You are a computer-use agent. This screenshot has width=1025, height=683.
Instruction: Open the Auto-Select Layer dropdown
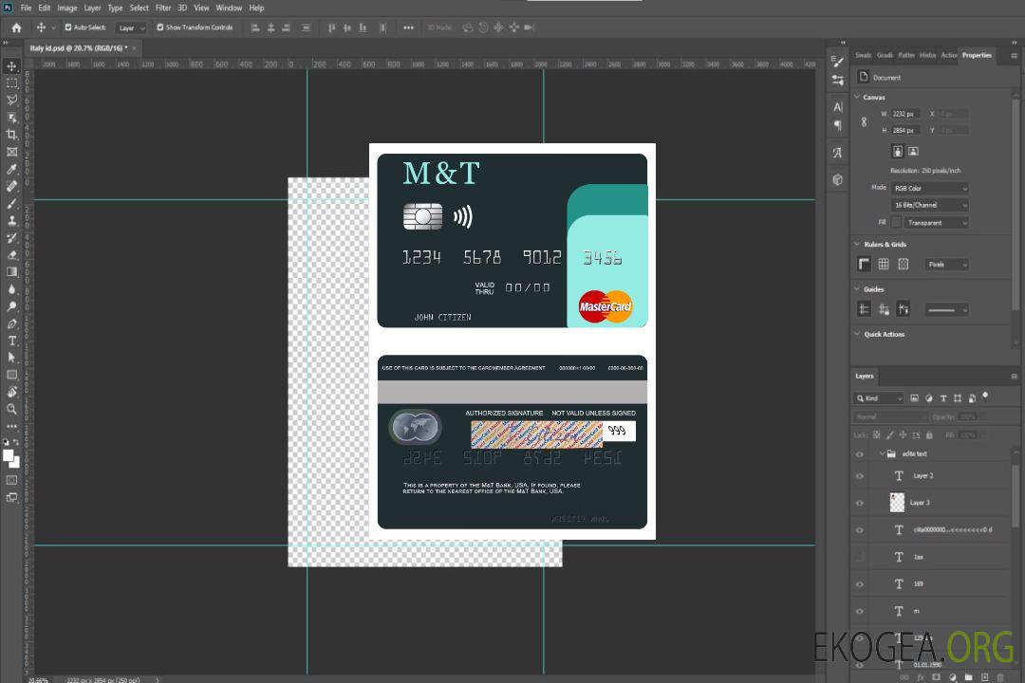tap(131, 28)
